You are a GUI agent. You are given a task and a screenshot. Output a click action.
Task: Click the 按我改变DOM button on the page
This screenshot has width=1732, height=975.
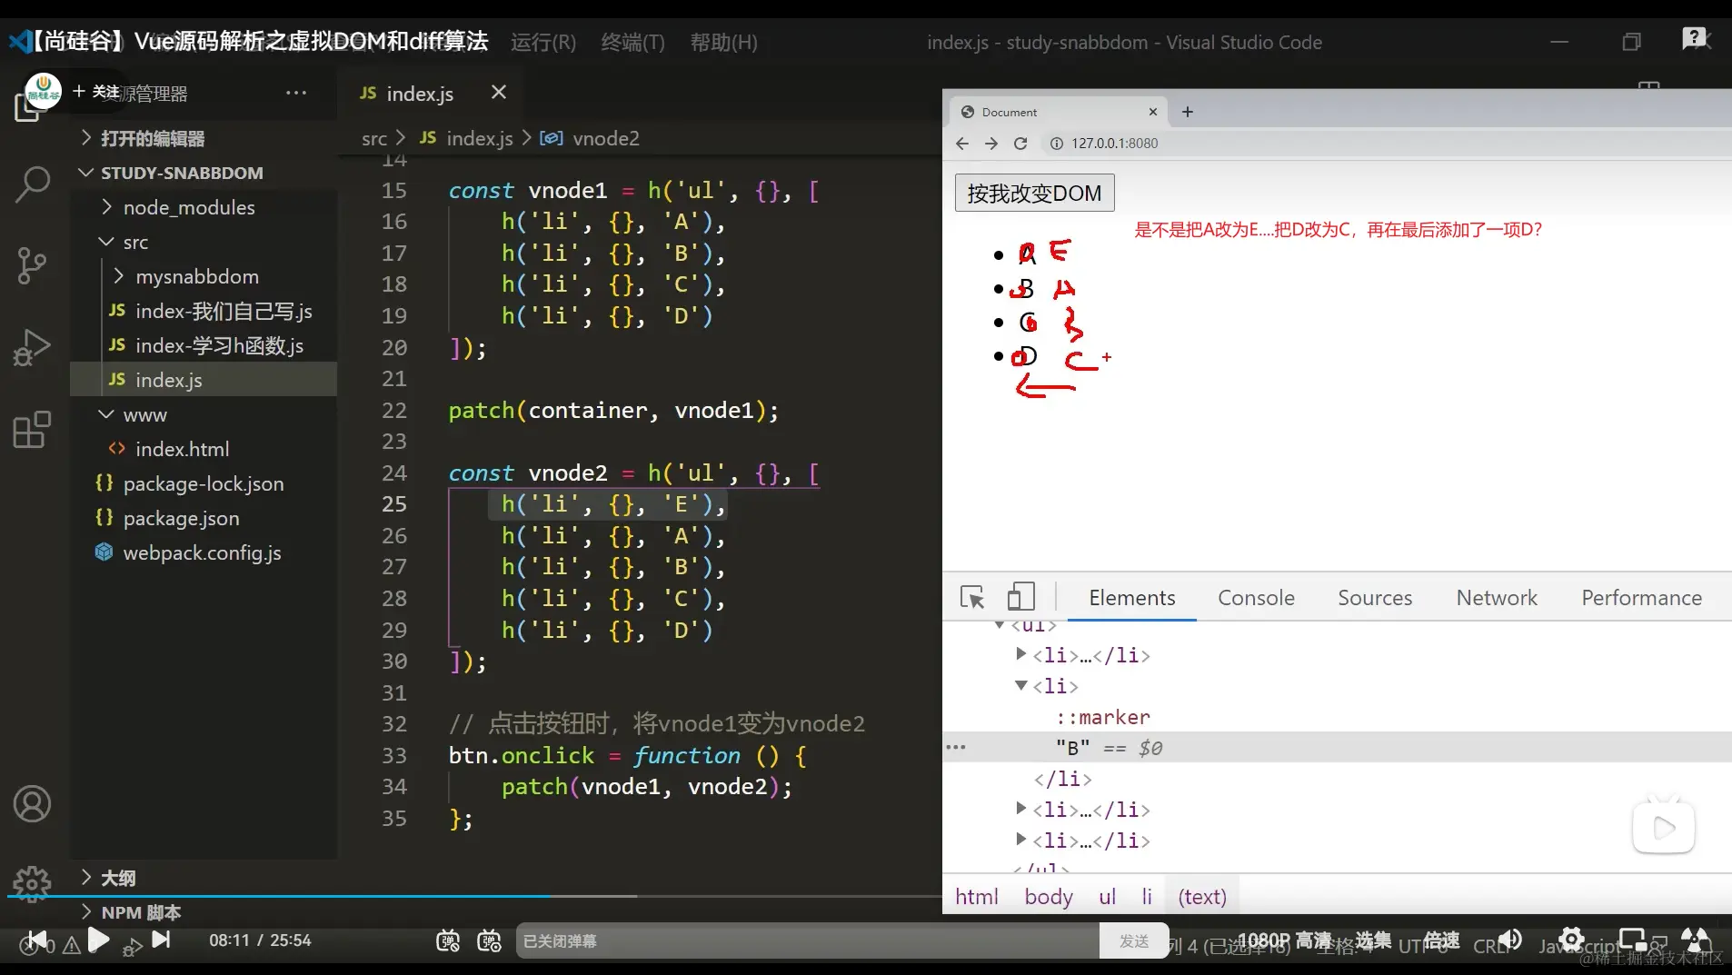click(1034, 193)
